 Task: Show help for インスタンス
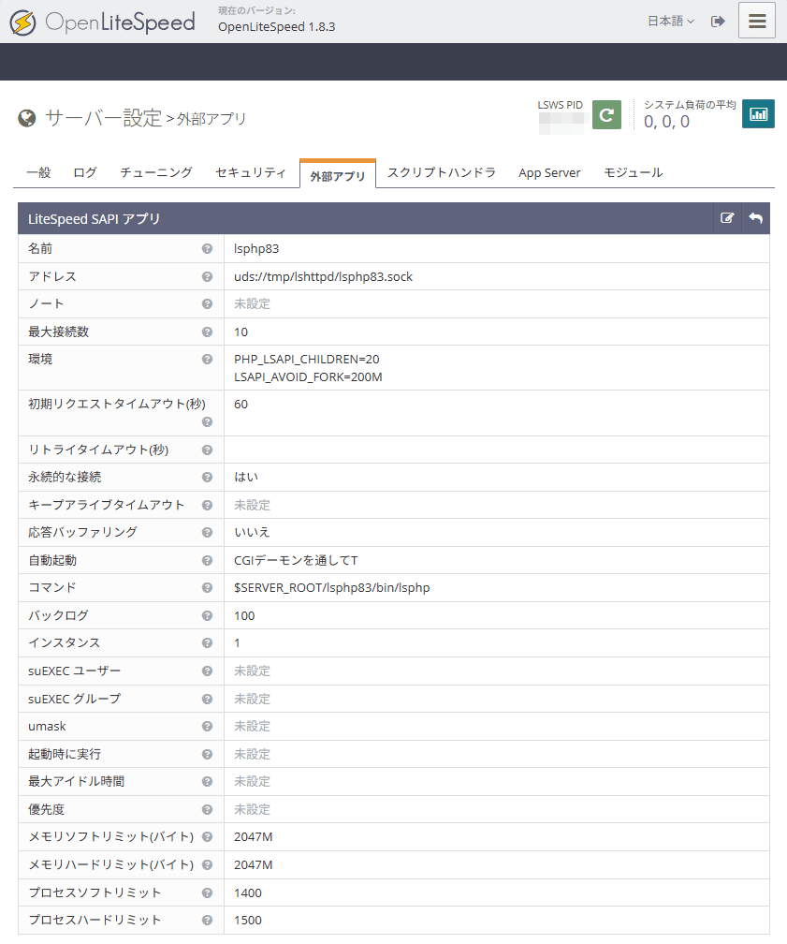click(207, 643)
